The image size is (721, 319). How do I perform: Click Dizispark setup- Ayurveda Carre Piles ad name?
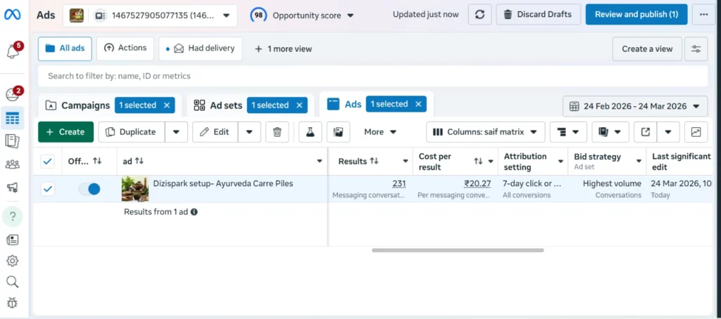coord(223,183)
